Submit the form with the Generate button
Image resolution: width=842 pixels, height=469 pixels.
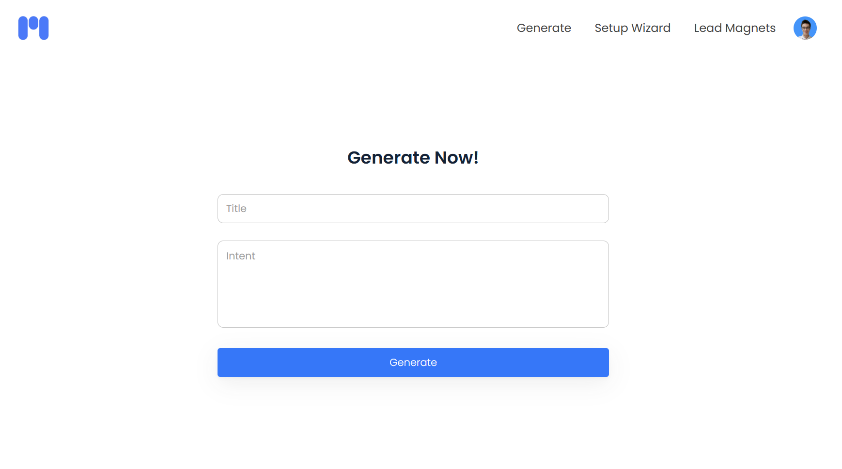[x=413, y=363]
